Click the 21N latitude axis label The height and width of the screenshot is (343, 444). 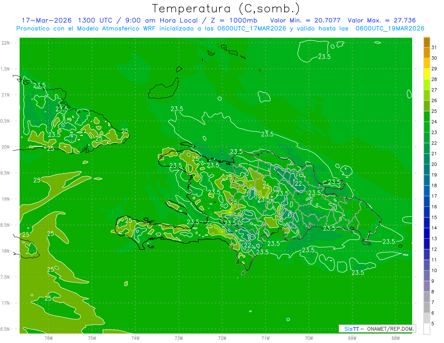(5, 95)
